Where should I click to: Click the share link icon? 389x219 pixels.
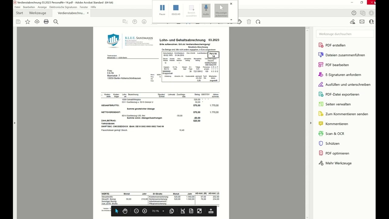click(353, 22)
